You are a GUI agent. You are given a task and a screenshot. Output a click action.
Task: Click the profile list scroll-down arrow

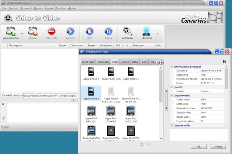click(161, 139)
